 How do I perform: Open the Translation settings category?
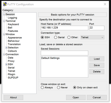click(14, 44)
